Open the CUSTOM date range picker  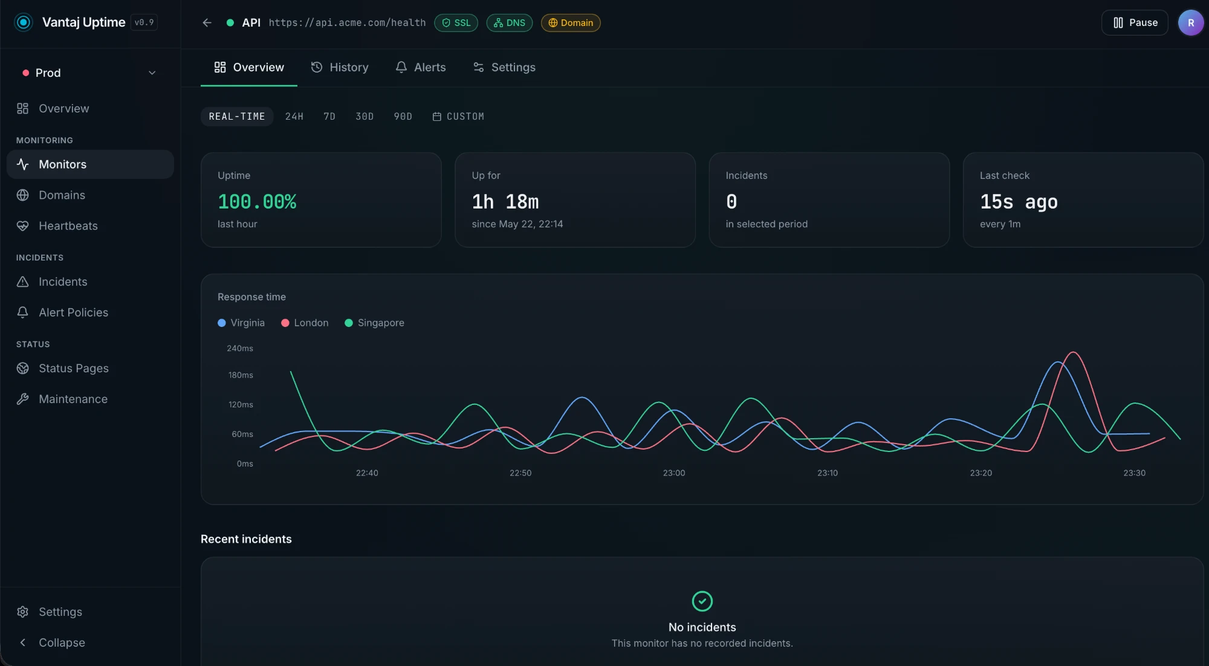(x=458, y=116)
